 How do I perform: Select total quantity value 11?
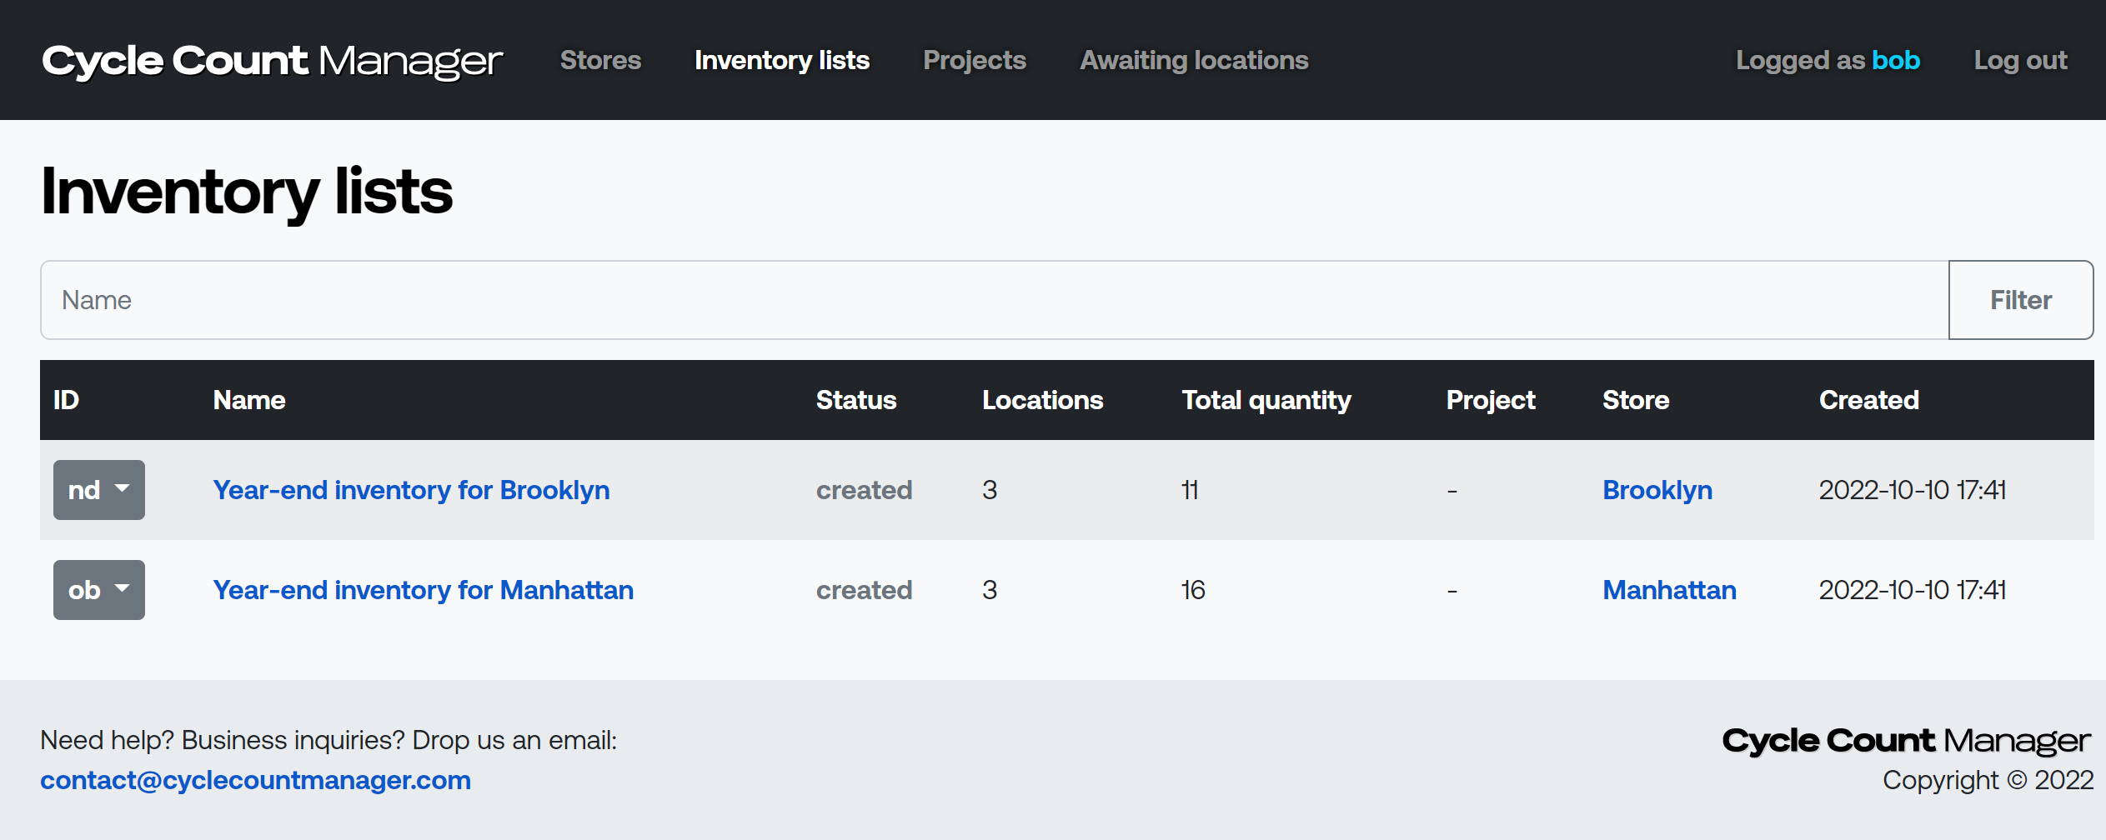pyautogui.click(x=1190, y=490)
